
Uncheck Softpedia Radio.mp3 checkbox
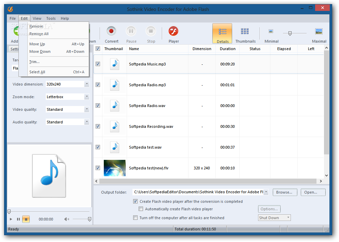98,85
